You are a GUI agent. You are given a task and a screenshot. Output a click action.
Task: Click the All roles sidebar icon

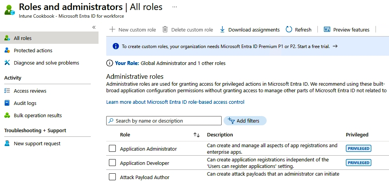pos(7,38)
